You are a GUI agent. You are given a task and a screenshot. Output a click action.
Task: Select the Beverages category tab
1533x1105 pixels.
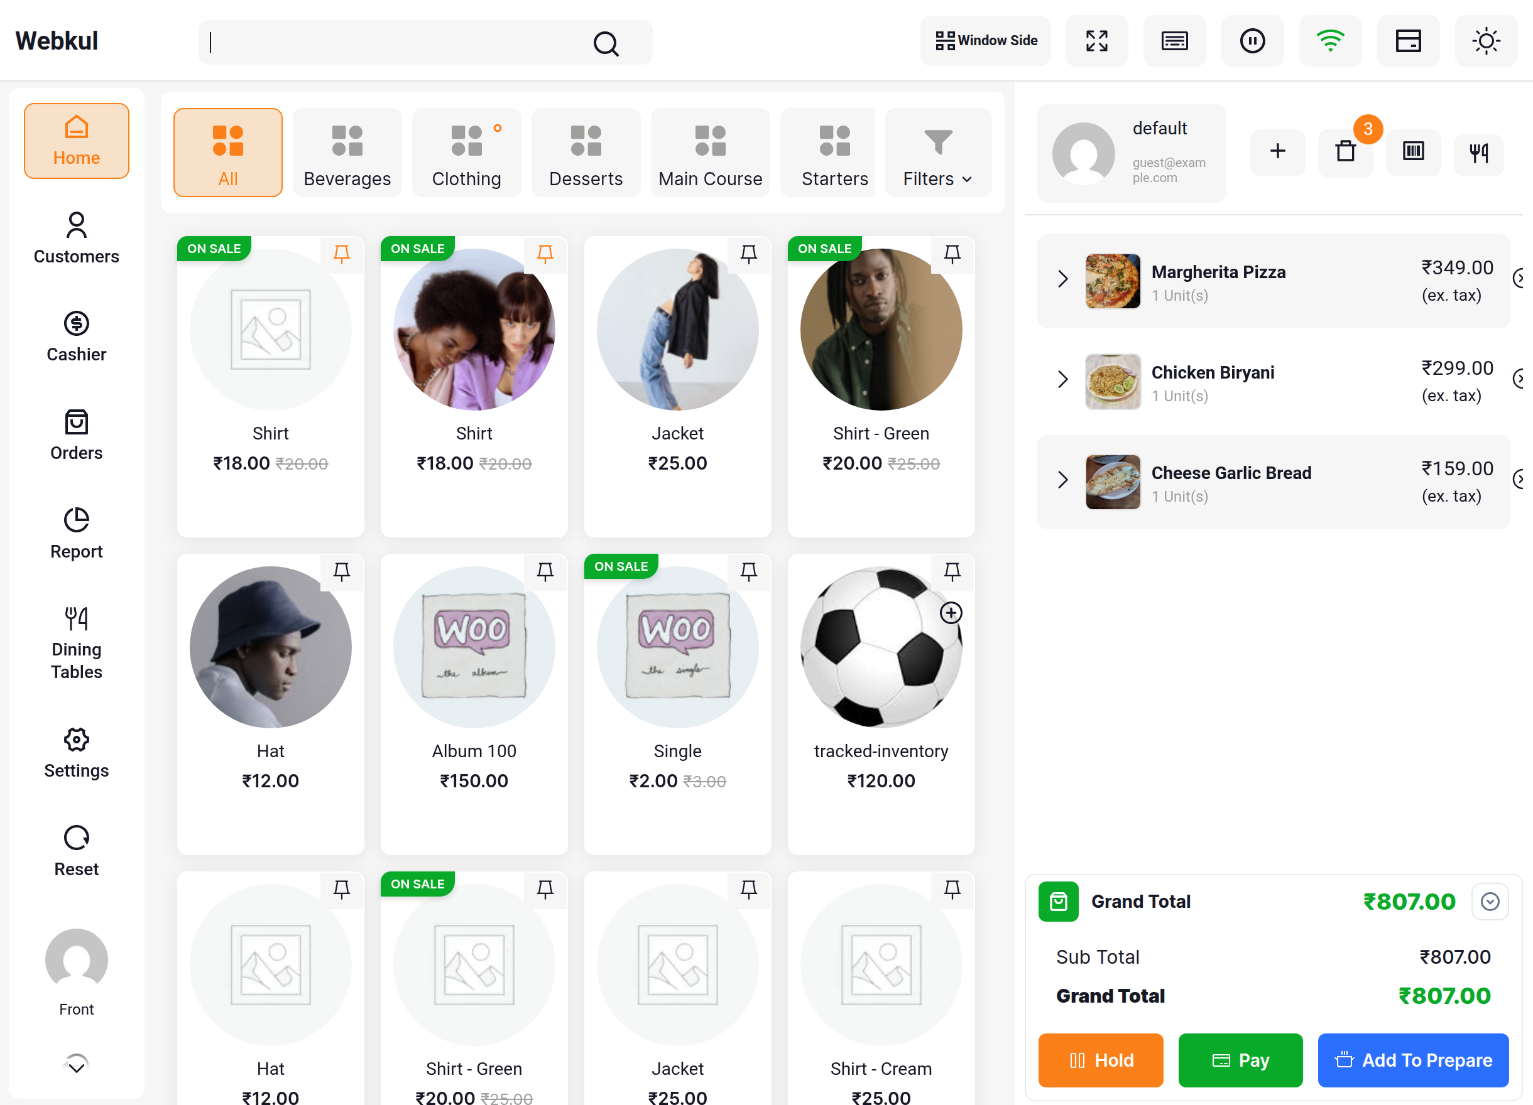click(x=347, y=153)
